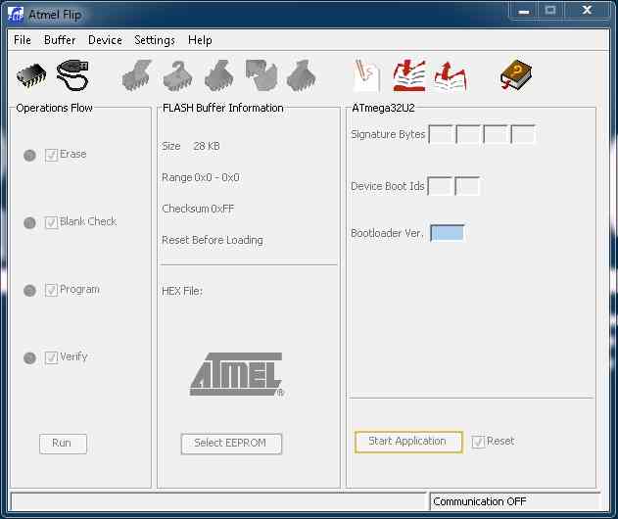Open the Device menu
This screenshot has width=618, height=519.
coord(105,40)
